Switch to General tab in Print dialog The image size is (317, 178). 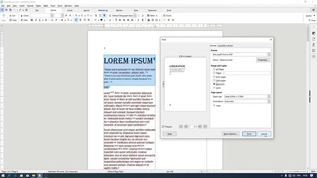(x=213, y=45)
